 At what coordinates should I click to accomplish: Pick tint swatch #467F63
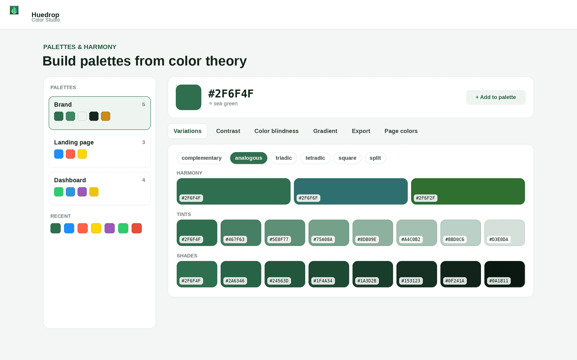point(241,233)
